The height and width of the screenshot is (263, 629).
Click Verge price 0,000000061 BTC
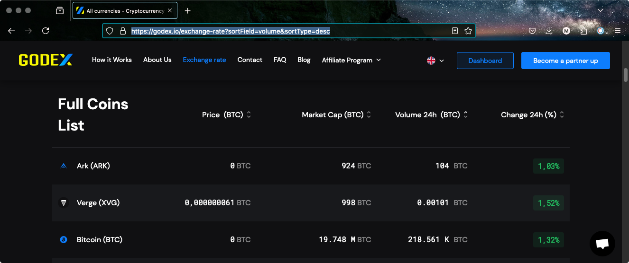coord(218,203)
